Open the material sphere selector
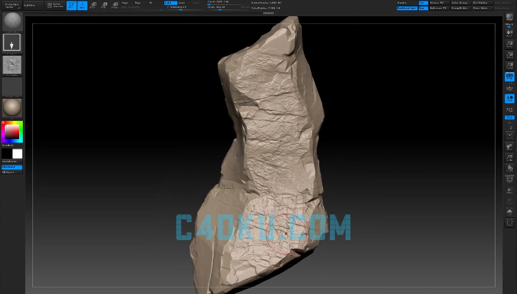The height and width of the screenshot is (294, 517). 12,107
